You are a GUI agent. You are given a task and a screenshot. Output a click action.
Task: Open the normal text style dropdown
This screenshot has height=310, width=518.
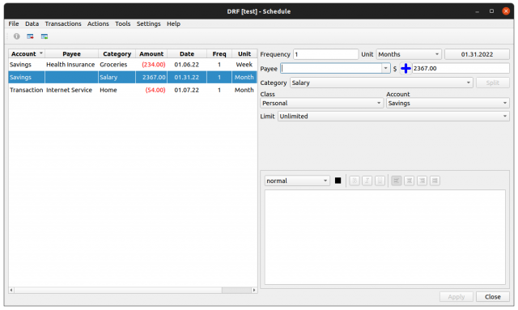[297, 180]
